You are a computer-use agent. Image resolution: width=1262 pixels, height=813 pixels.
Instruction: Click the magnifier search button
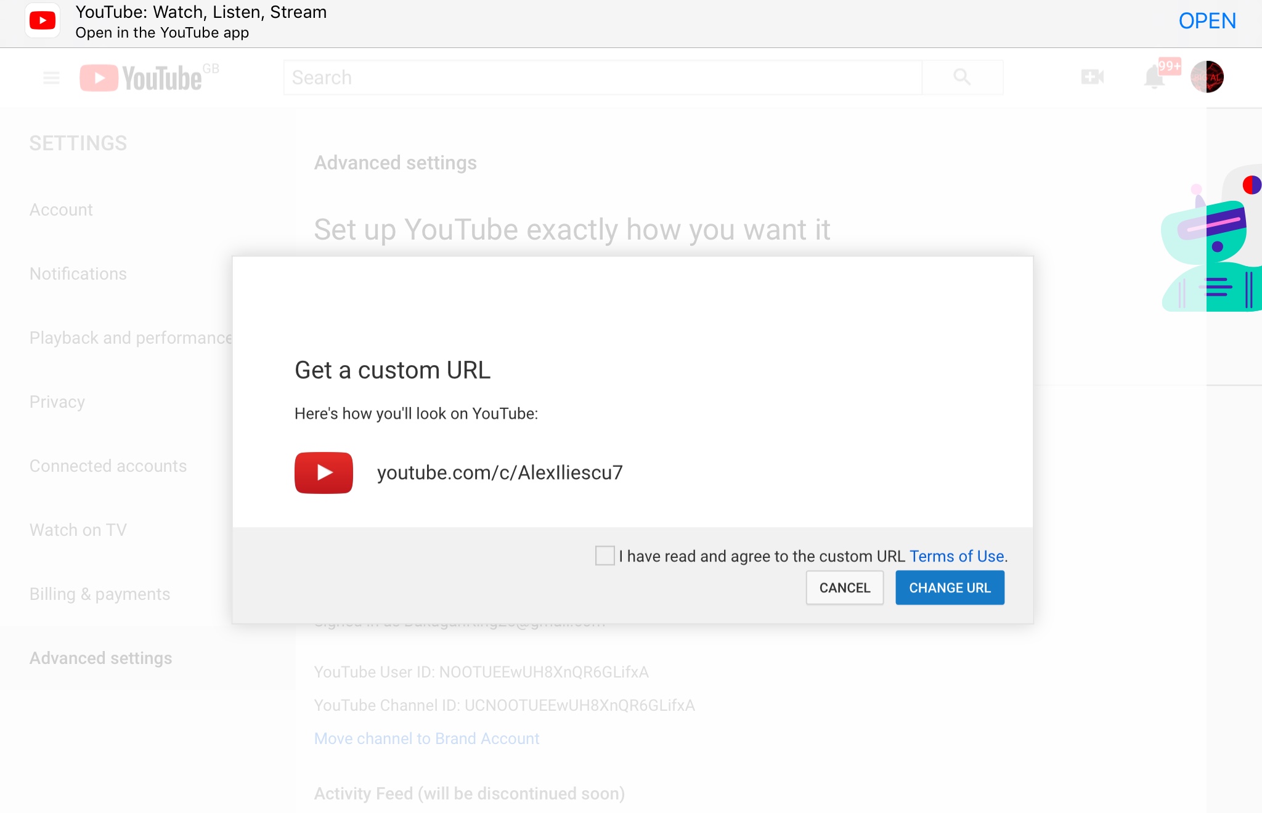pyautogui.click(x=963, y=78)
